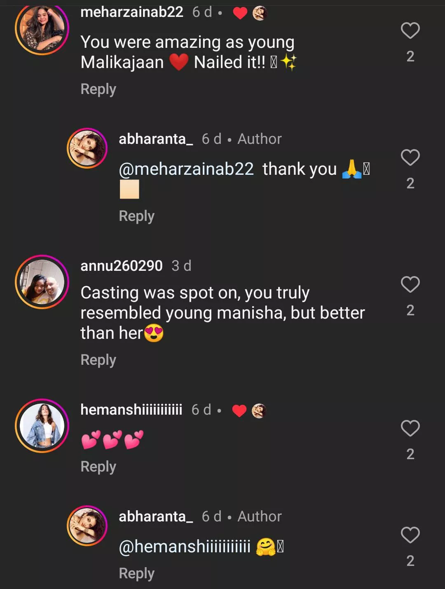Image resolution: width=445 pixels, height=589 pixels.
Task: Like abharanta_'s hugging emoji reply
Action: (x=410, y=535)
